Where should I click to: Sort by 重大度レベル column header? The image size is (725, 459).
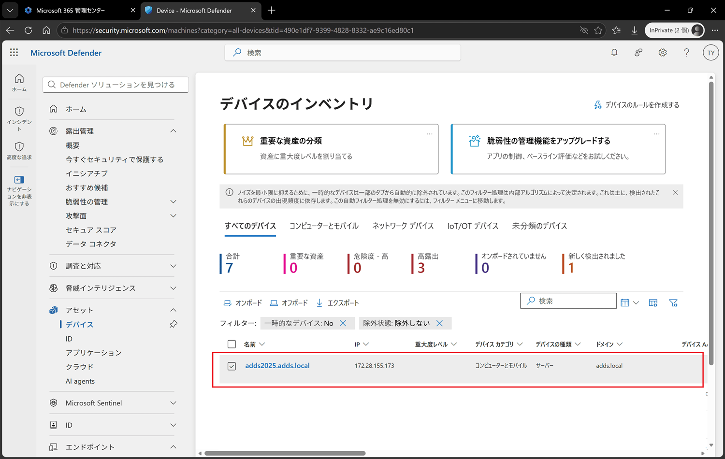(x=435, y=344)
